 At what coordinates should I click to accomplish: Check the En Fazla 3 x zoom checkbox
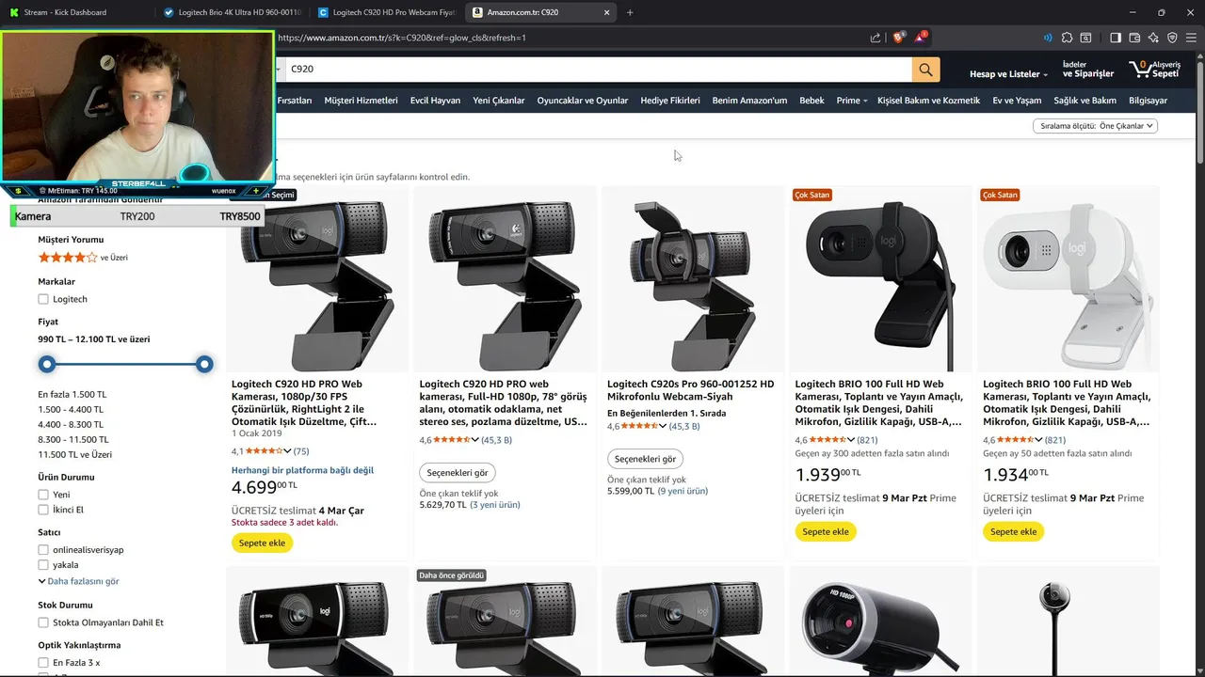[x=43, y=663]
